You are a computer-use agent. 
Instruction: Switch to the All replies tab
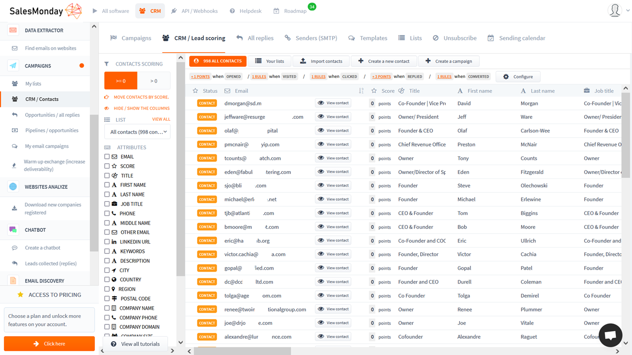pyautogui.click(x=255, y=38)
